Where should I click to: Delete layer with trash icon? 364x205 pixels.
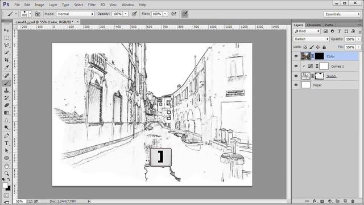pyautogui.click(x=353, y=201)
